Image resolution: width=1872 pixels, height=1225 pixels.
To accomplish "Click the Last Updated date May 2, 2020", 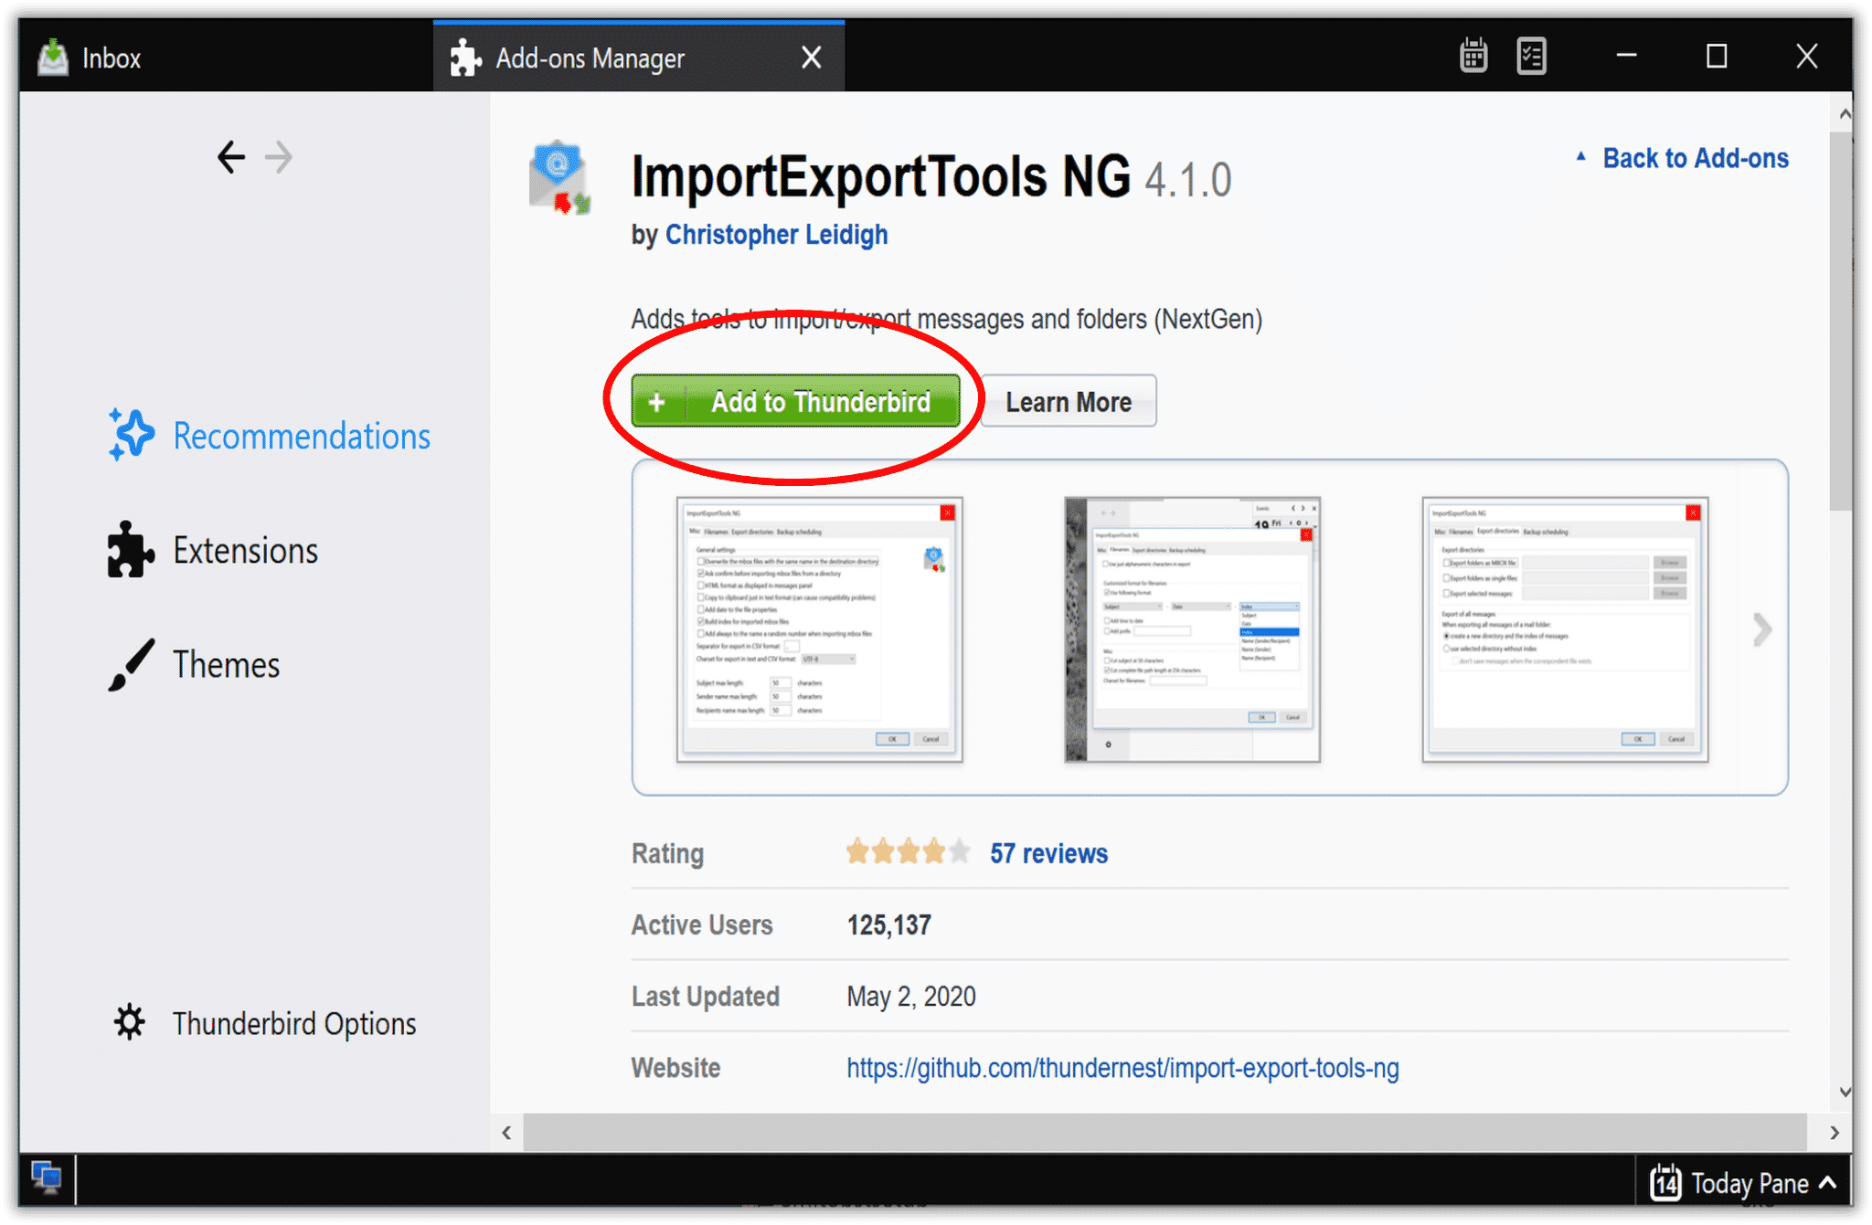I will click(911, 997).
